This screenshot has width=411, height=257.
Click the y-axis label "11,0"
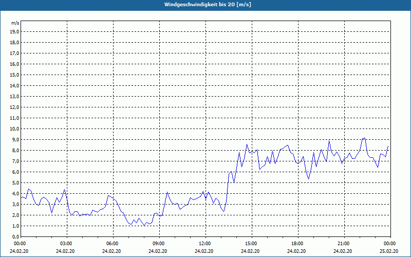14,118
